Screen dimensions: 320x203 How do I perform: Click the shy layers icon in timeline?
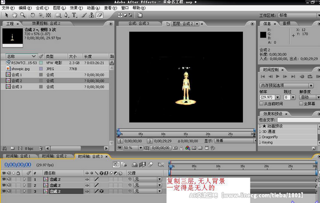[134, 165]
